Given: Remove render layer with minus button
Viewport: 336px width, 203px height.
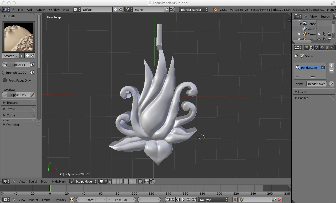Looking at the screenshot, I should coord(331,70).
